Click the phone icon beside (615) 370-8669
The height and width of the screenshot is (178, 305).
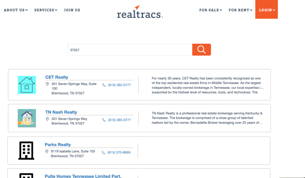click(103, 153)
